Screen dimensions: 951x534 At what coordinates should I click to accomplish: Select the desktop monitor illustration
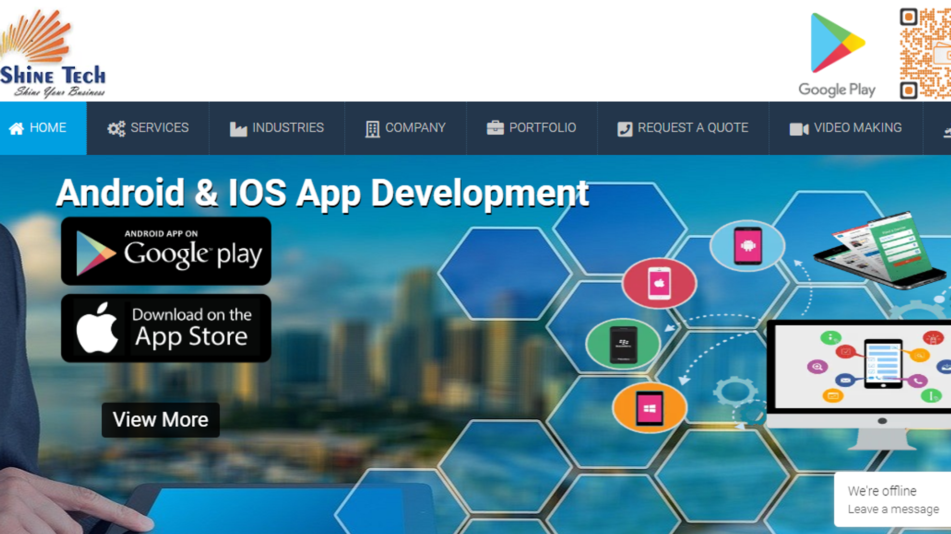859,385
